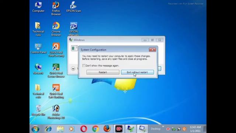The height and width of the screenshot is (133, 236).
Task: Maximize the background Windows dialog
Action: 152,40
